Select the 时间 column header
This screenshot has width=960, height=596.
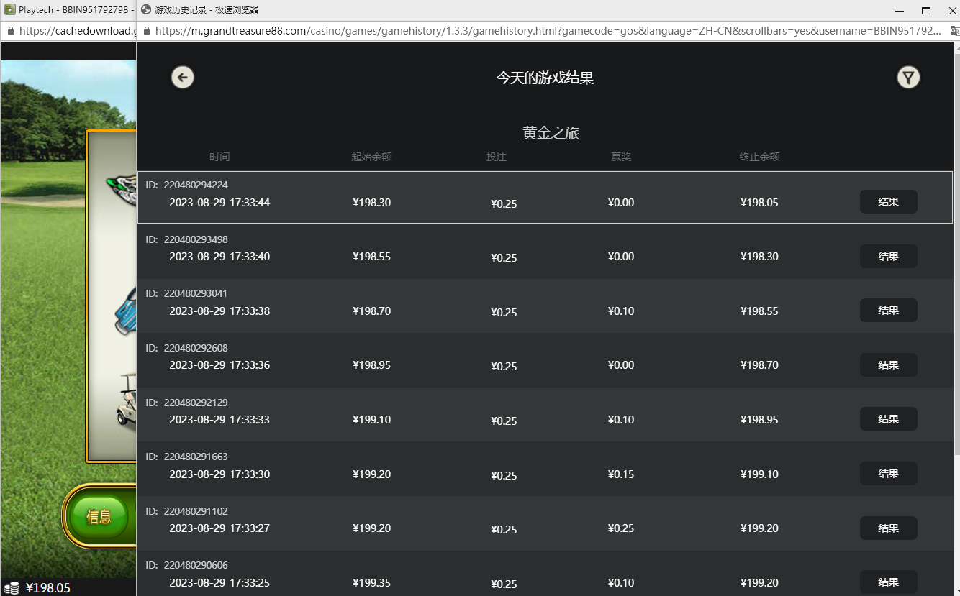pos(219,157)
